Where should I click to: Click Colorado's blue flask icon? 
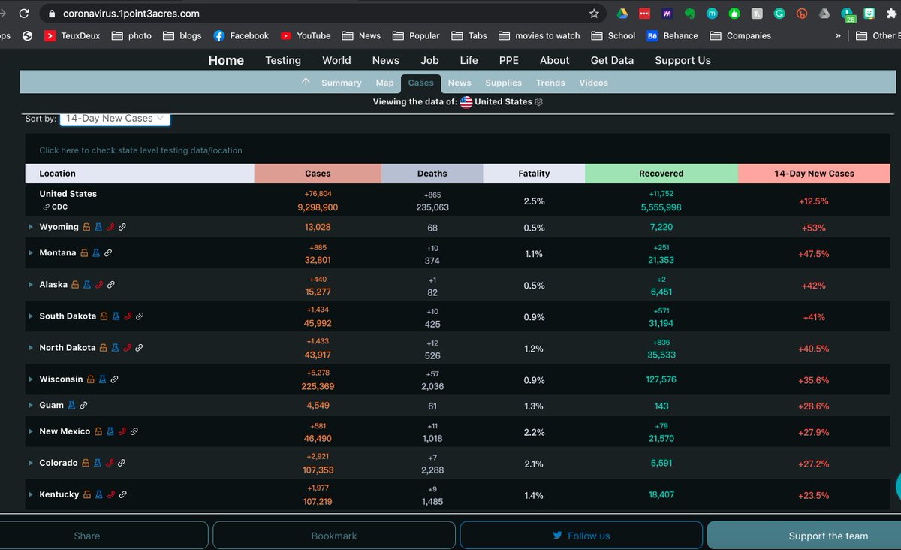pyautogui.click(x=98, y=463)
